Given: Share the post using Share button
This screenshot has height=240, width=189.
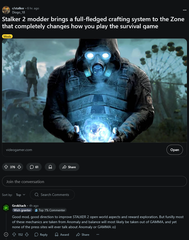Looking at the screenshot, I should point(69,167).
